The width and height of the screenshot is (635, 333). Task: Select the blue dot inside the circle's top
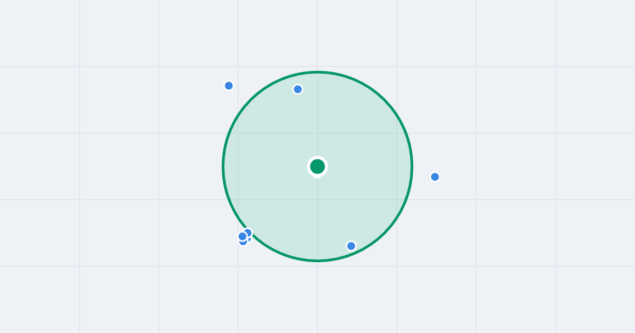(x=298, y=89)
